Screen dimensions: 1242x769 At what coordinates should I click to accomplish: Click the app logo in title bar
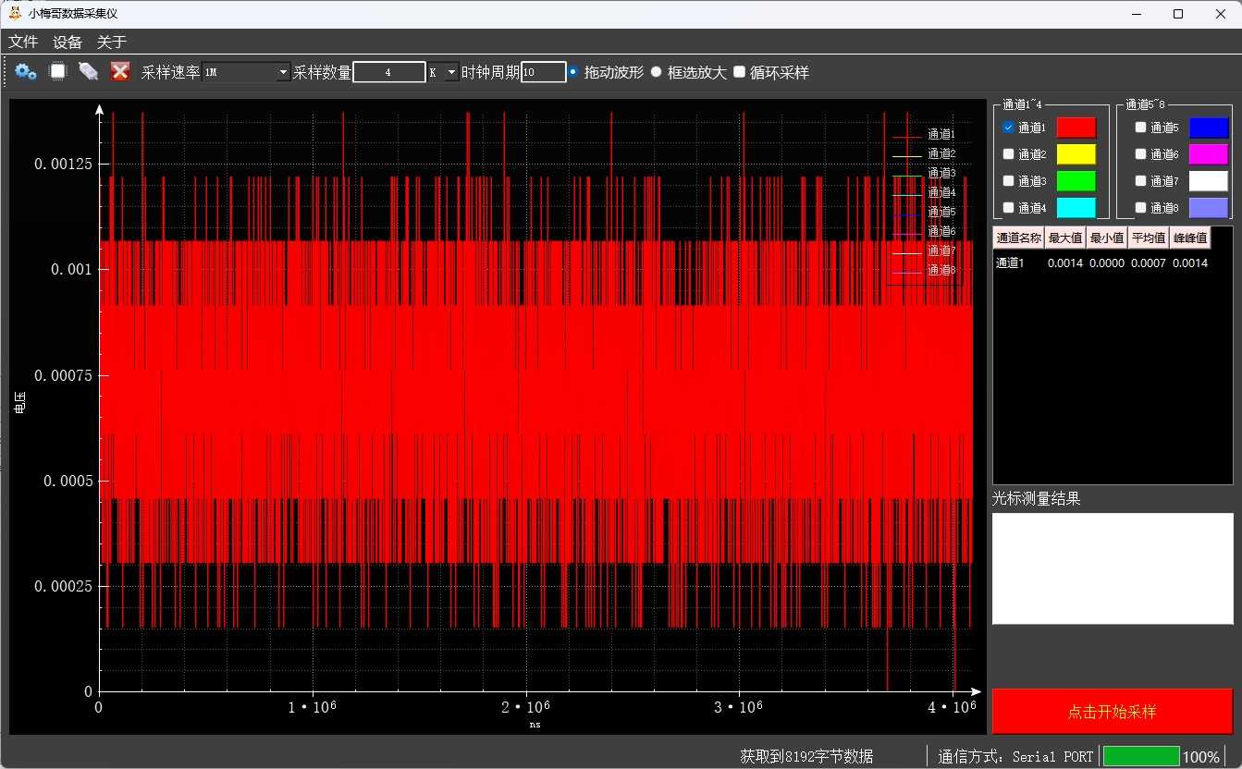pyautogui.click(x=14, y=13)
